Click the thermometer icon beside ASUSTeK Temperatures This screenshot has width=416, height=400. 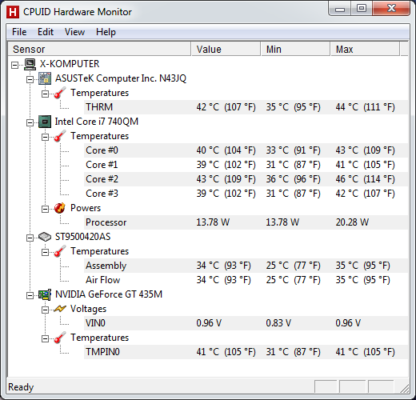60,93
